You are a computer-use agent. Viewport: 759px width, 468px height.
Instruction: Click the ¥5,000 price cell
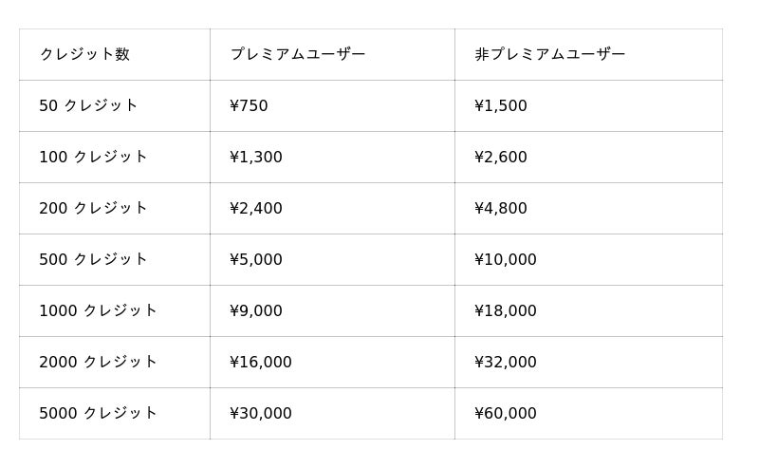(256, 259)
